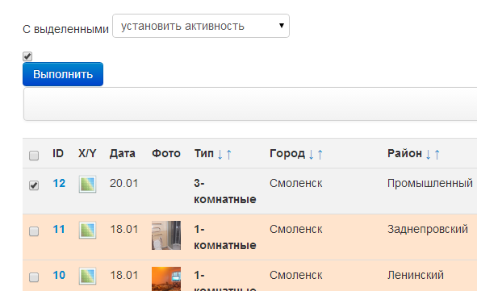Sort Тип column descending arrow
The height and width of the screenshot is (291, 477).
220,154
